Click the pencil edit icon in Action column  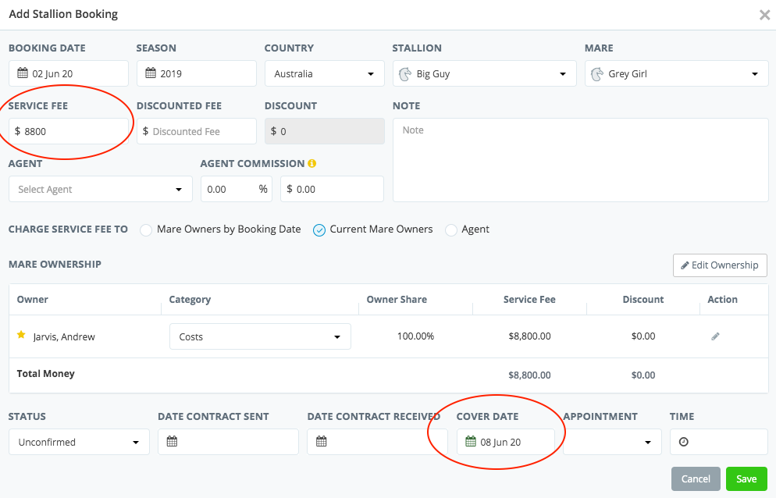coord(715,336)
